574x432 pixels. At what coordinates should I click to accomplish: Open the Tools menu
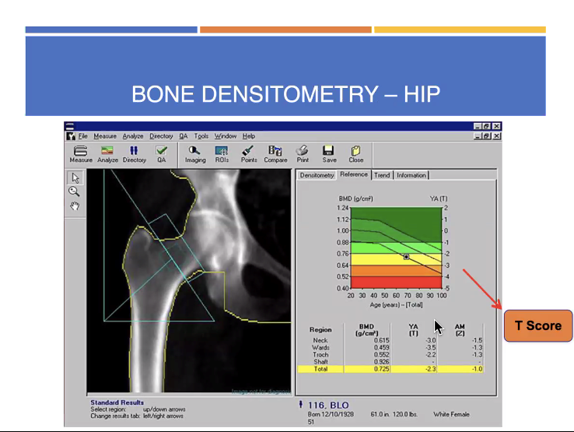pyautogui.click(x=201, y=136)
